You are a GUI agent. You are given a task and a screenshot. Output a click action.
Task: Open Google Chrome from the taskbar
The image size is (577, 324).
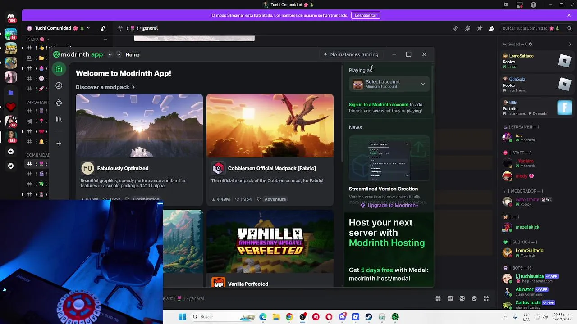[289, 317]
